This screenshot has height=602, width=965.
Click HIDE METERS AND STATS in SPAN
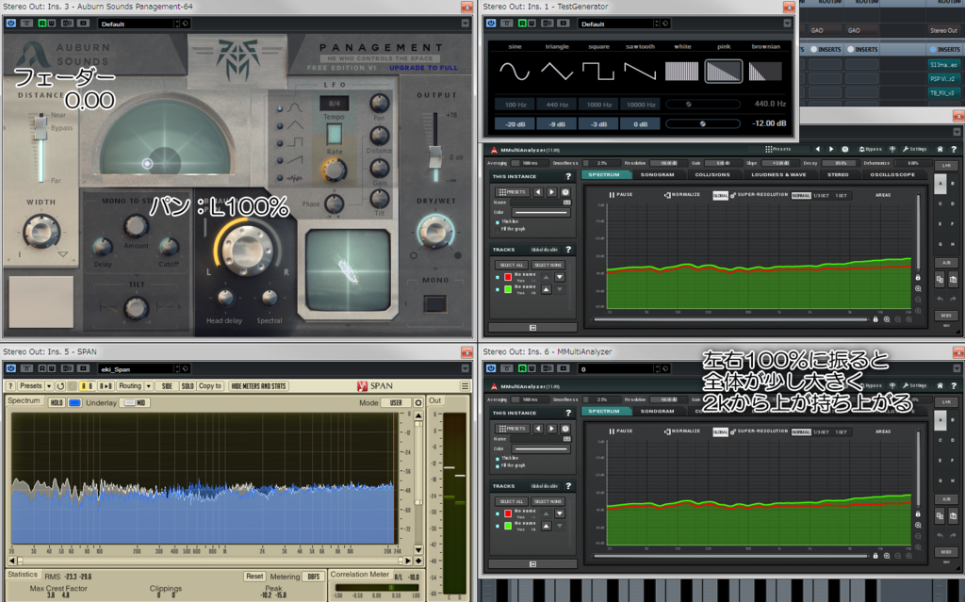[258, 386]
